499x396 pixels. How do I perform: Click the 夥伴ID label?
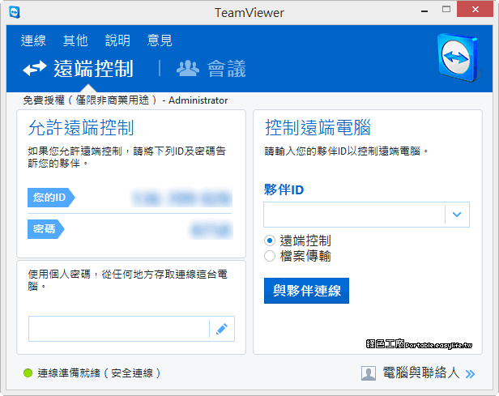[284, 189]
